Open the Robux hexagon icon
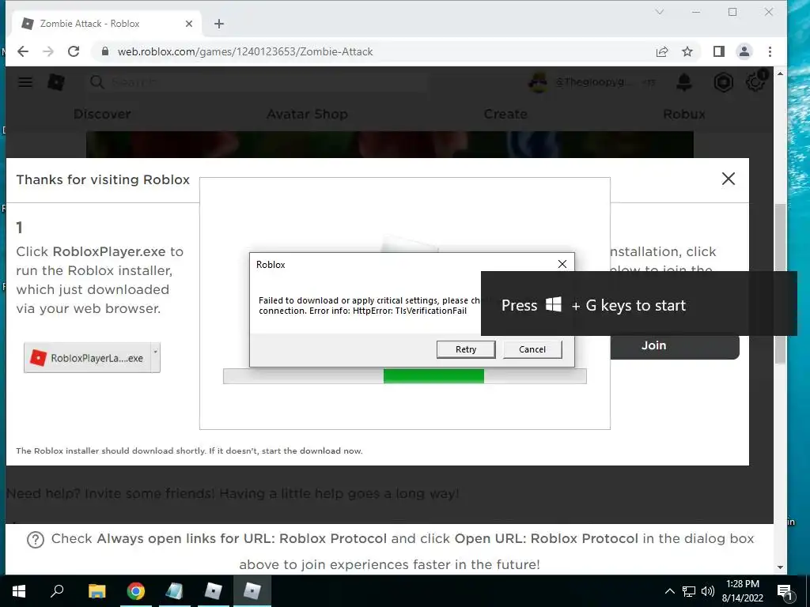 click(x=723, y=82)
